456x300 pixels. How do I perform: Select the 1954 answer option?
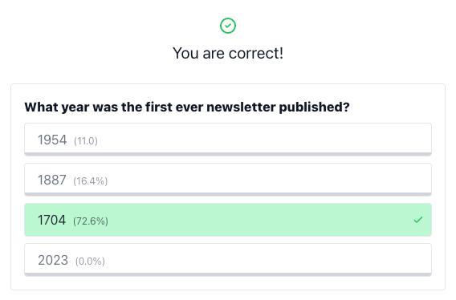[x=228, y=140]
